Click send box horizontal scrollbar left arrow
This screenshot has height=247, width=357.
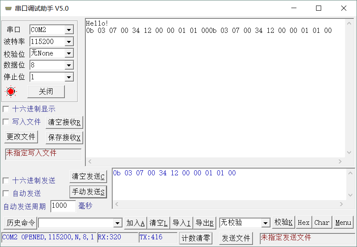pos(116,204)
